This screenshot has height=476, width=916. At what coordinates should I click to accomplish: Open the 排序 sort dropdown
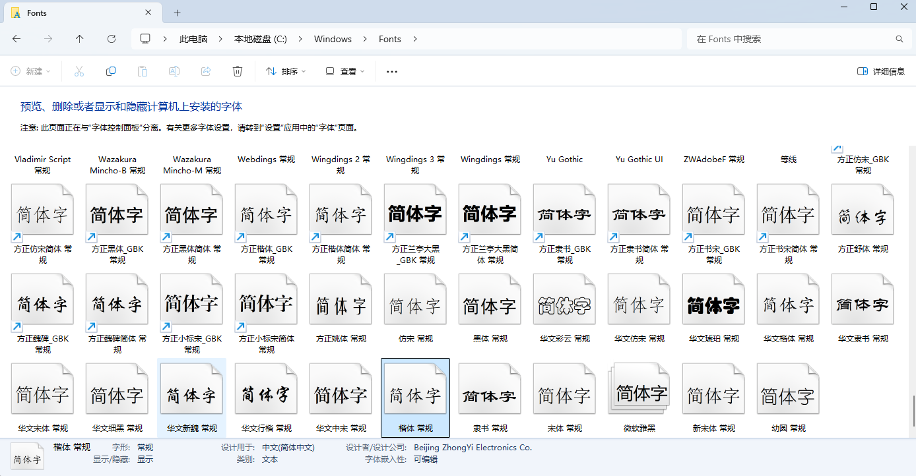click(286, 71)
